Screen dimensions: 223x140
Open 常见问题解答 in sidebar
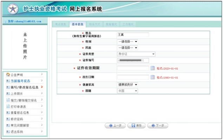tap(20, 126)
